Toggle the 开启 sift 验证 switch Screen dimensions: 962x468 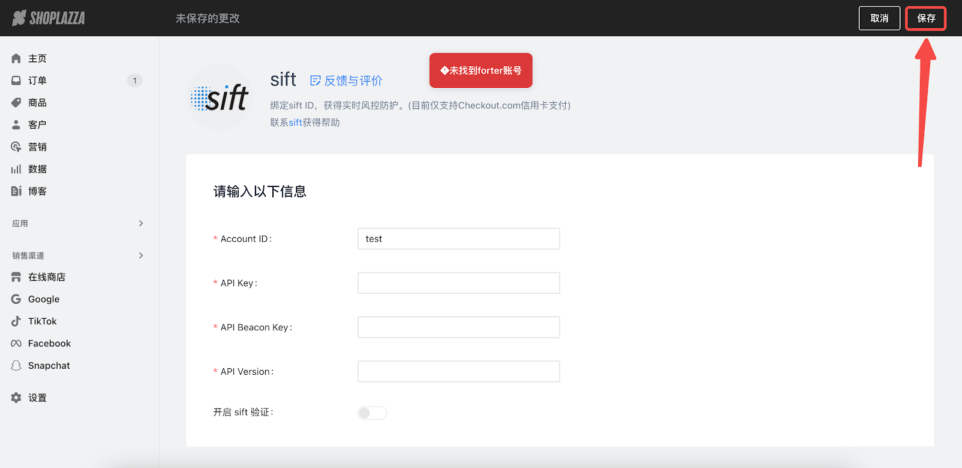[x=372, y=413]
